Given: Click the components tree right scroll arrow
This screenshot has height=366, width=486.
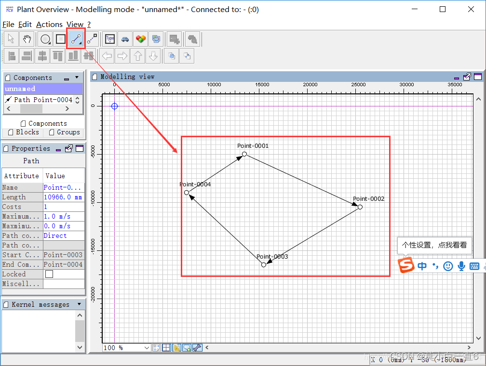Looking at the screenshot, I should click(67, 109).
